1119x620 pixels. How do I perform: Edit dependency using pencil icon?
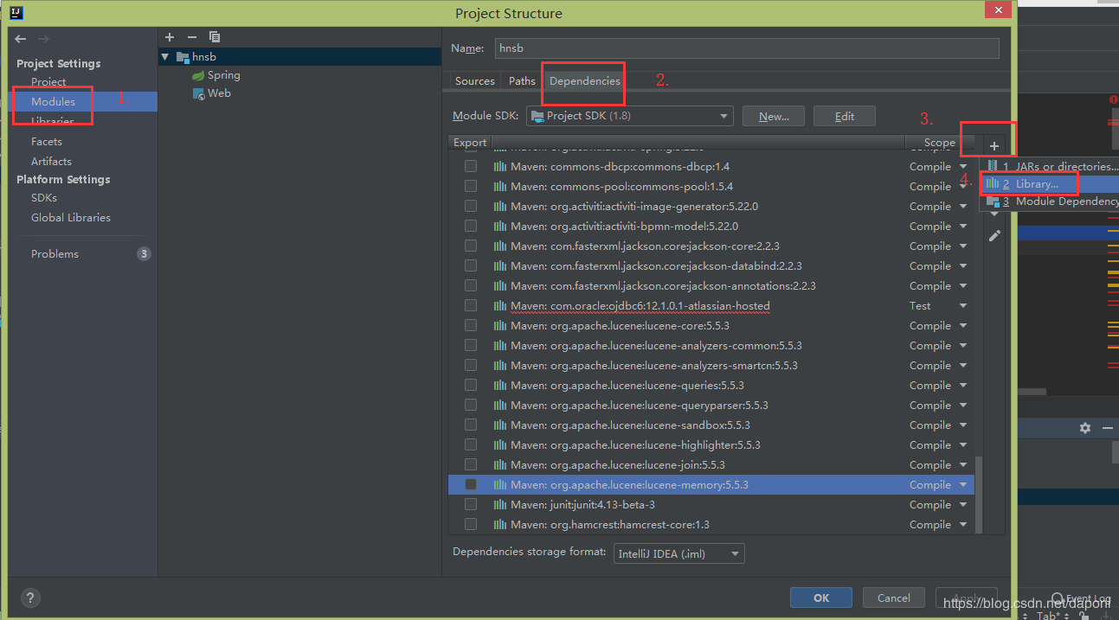coord(994,235)
